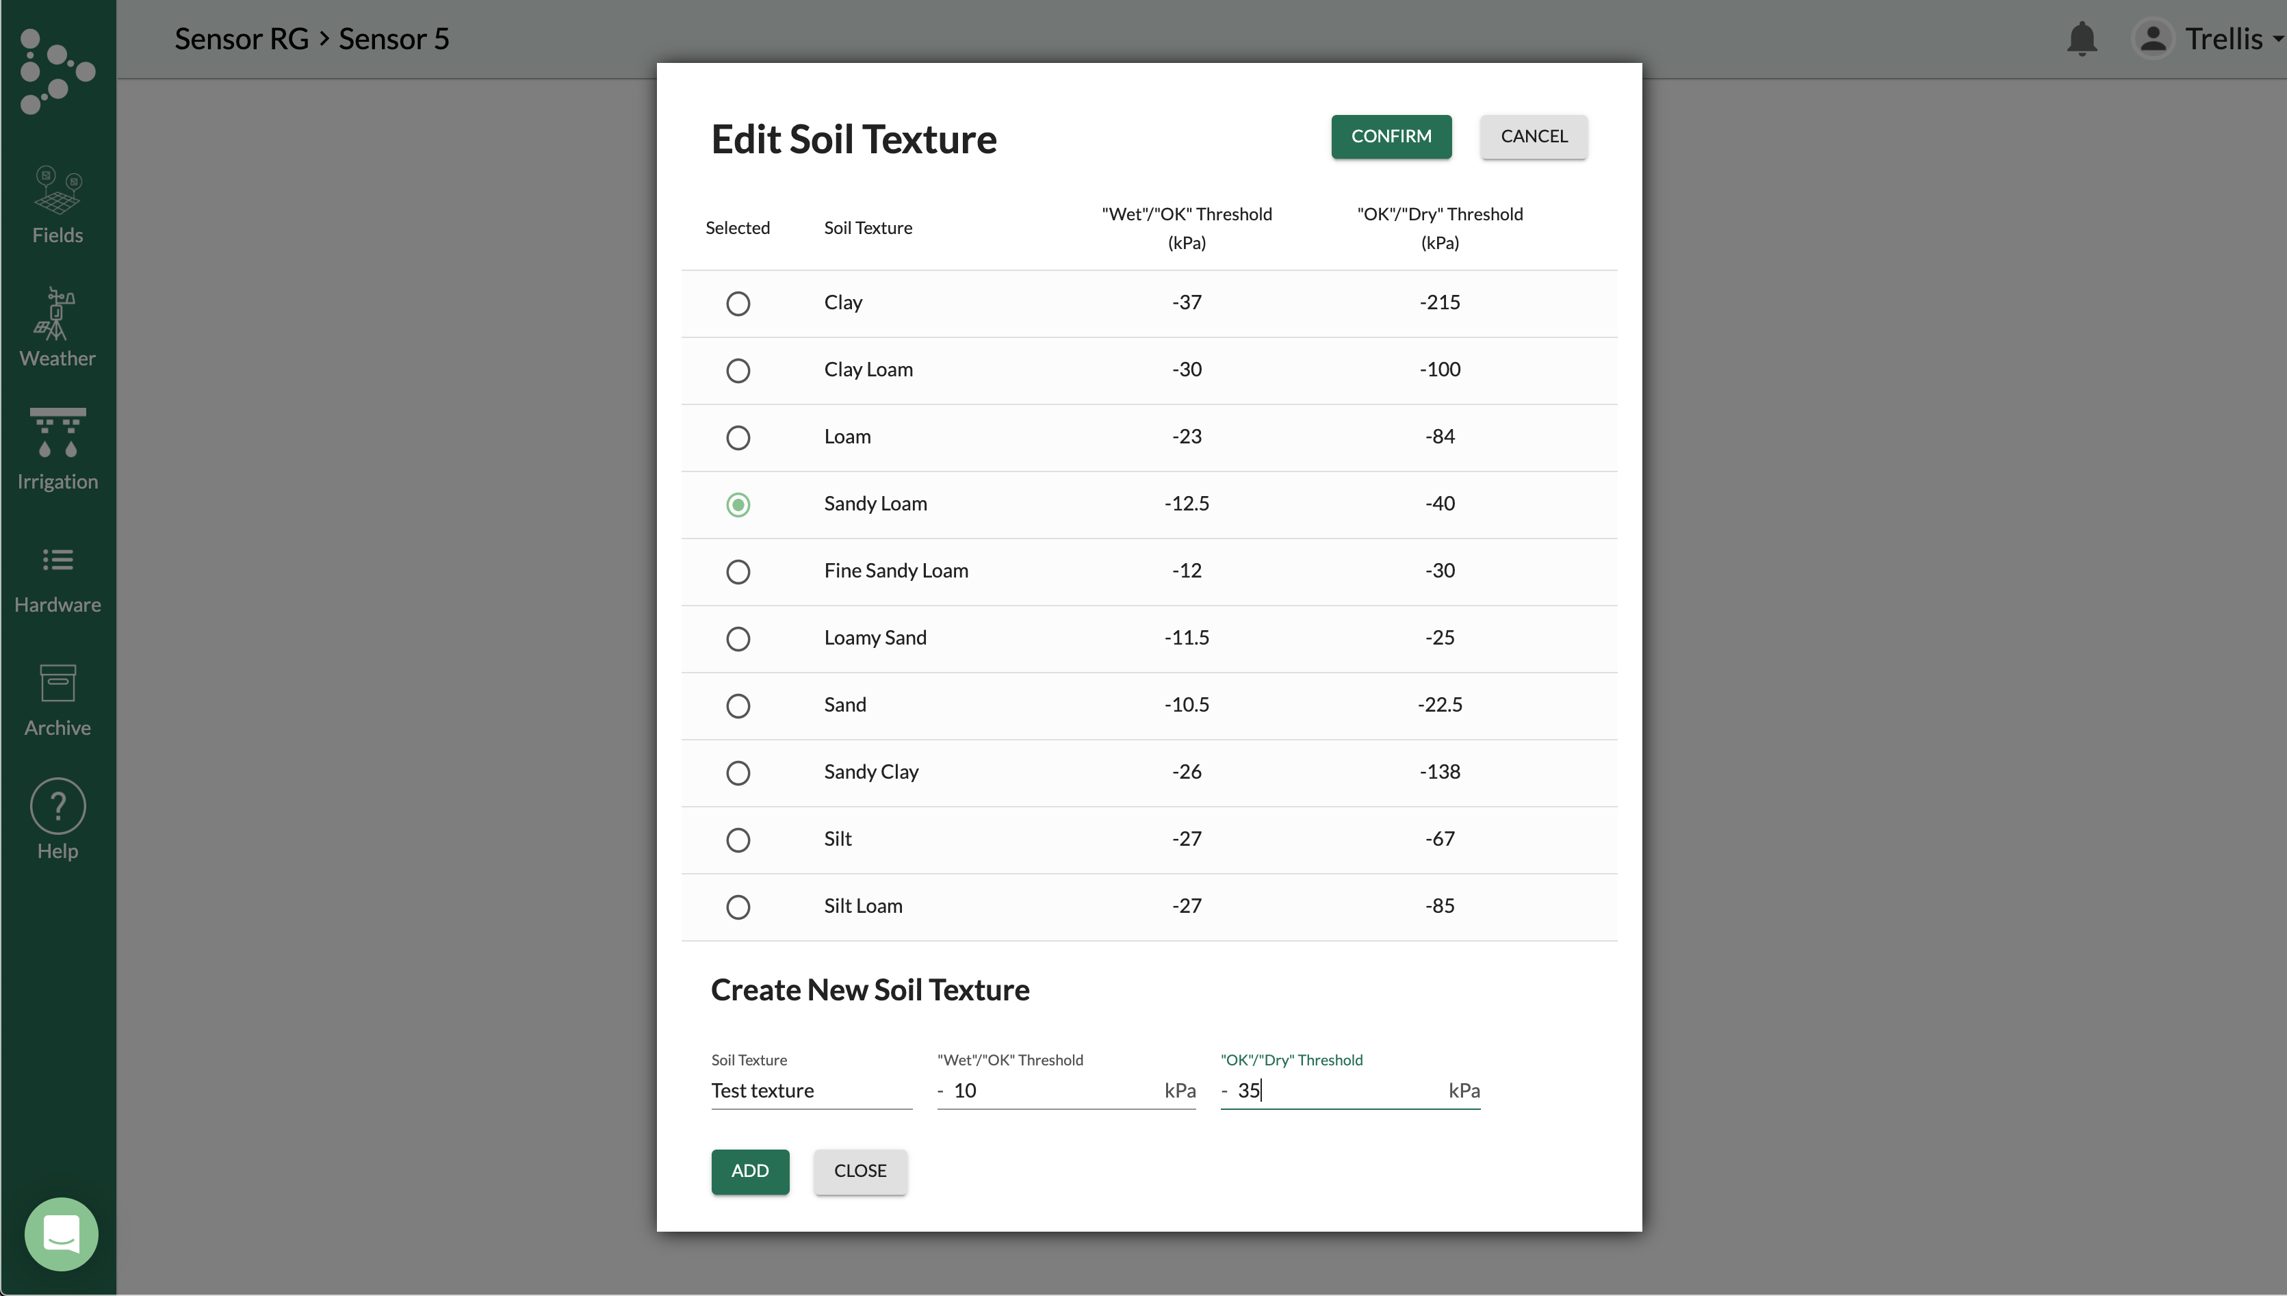Go to Weather station icon
This screenshot has width=2287, height=1296.
(x=58, y=314)
